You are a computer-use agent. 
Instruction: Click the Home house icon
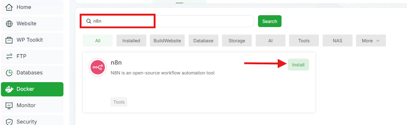click(x=9, y=7)
